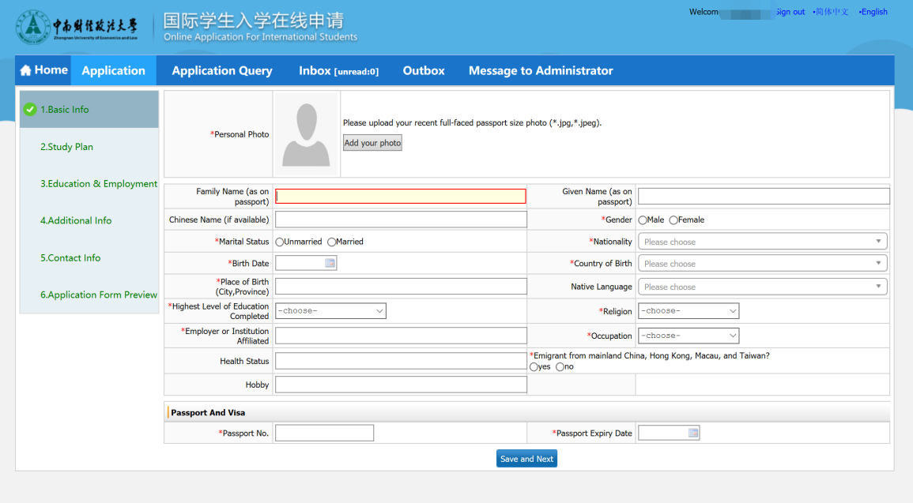Click the Family Name input field
Image resolution: width=913 pixels, height=503 pixels.
[400, 197]
